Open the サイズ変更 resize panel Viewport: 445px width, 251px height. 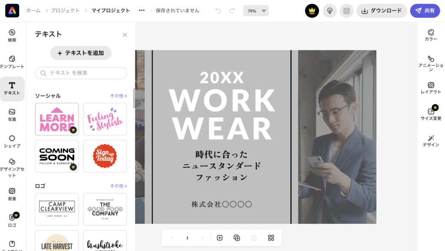click(431, 113)
